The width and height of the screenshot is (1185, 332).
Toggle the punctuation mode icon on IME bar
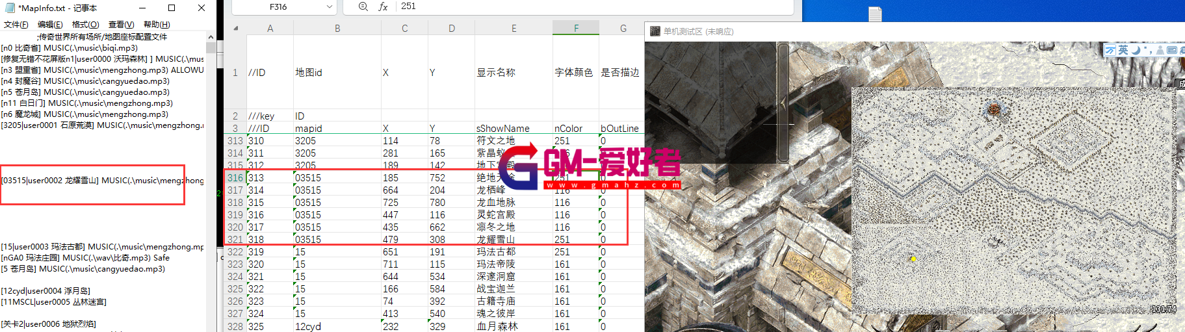click(1149, 50)
